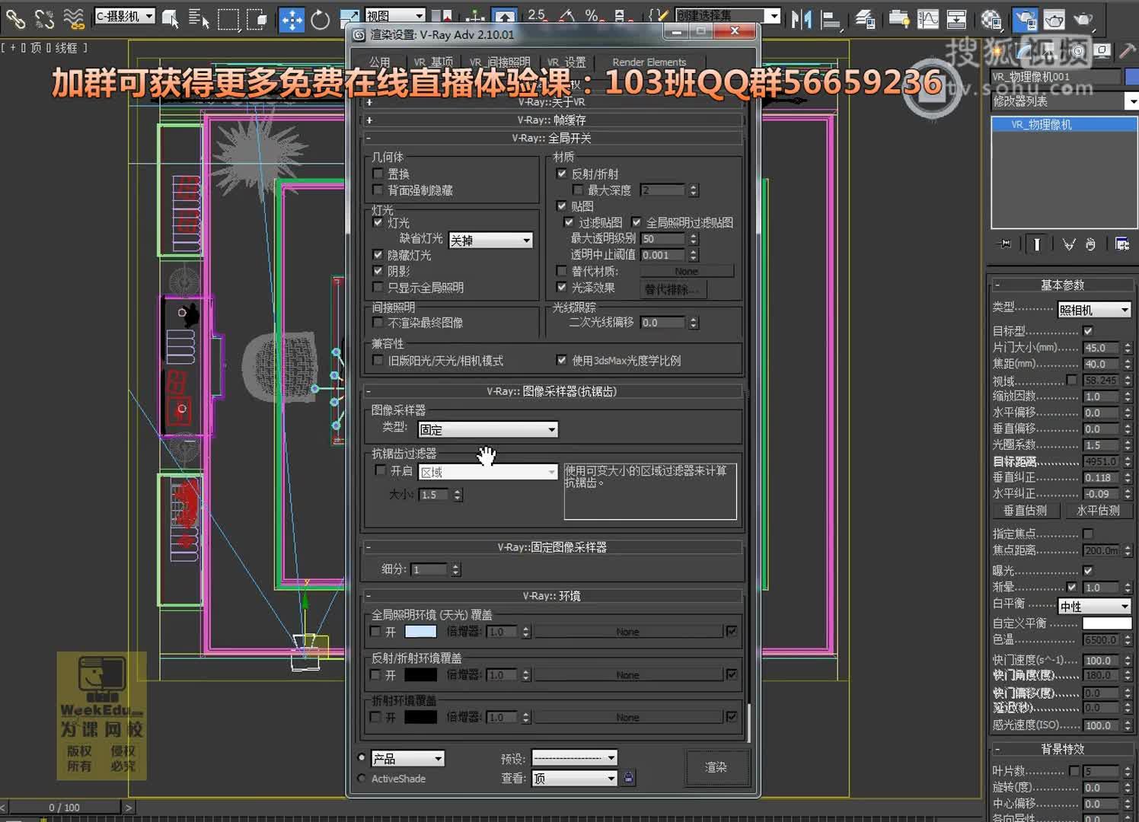Screen dimensions: 1139x822
Task: Disable the 阴影 checkbox
Action: pyautogui.click(x=378, y=271)
